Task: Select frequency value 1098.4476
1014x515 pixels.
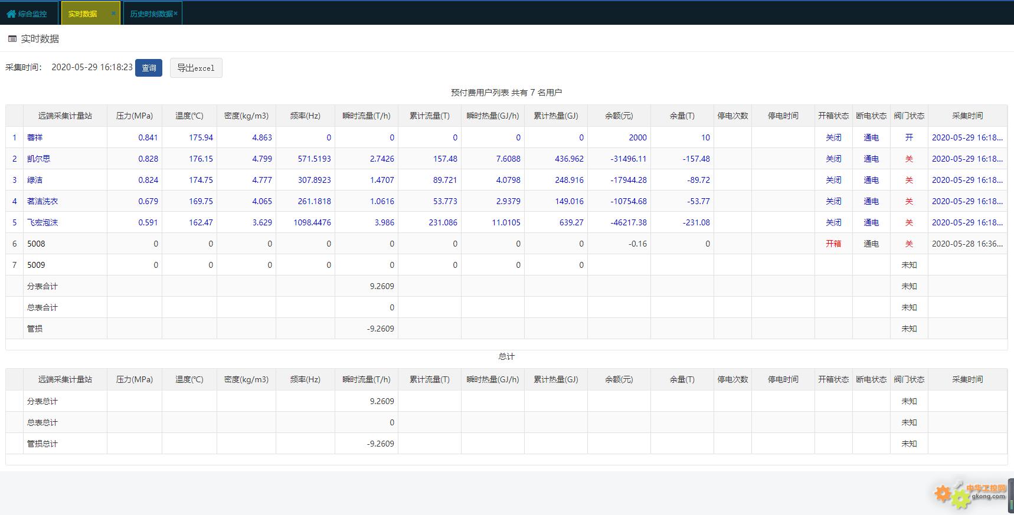Action: click(312, 222)
